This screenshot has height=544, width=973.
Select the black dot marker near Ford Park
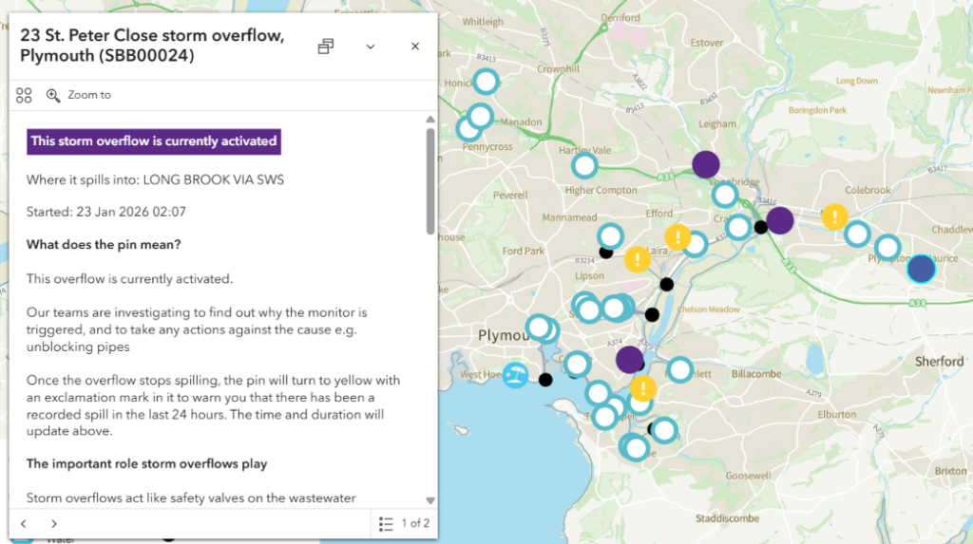click(x=606, y=253)
